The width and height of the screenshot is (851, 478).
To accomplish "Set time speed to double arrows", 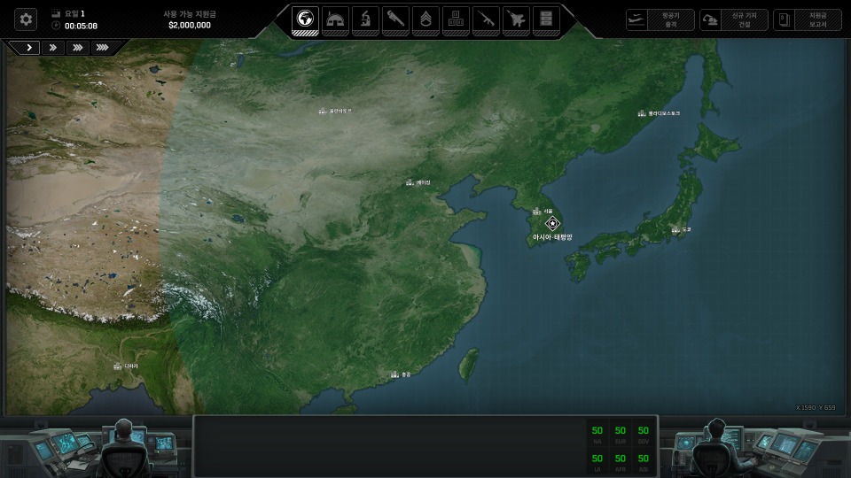I will coord(53,48).
